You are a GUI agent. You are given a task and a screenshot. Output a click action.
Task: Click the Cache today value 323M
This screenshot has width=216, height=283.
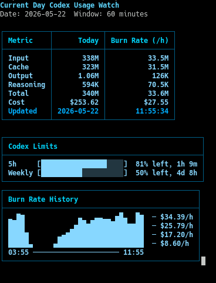90,67
